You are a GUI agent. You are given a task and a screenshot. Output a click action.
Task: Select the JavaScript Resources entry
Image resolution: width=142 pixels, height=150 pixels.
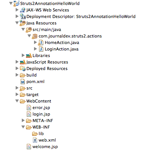click(x=44, y=62)
